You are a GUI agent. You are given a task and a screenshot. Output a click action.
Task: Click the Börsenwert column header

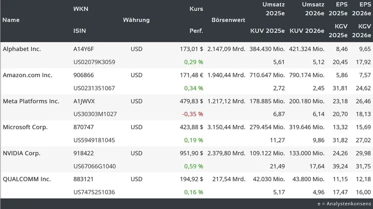pyautogui.click(x=228, y=20)
